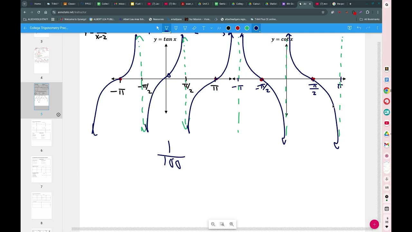Pick the black pen color

pyautogui.click(x=228, y=28)
